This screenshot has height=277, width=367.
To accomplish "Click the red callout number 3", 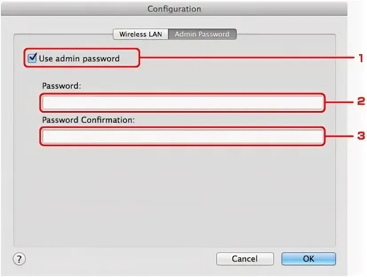I will tap(361, 135).
